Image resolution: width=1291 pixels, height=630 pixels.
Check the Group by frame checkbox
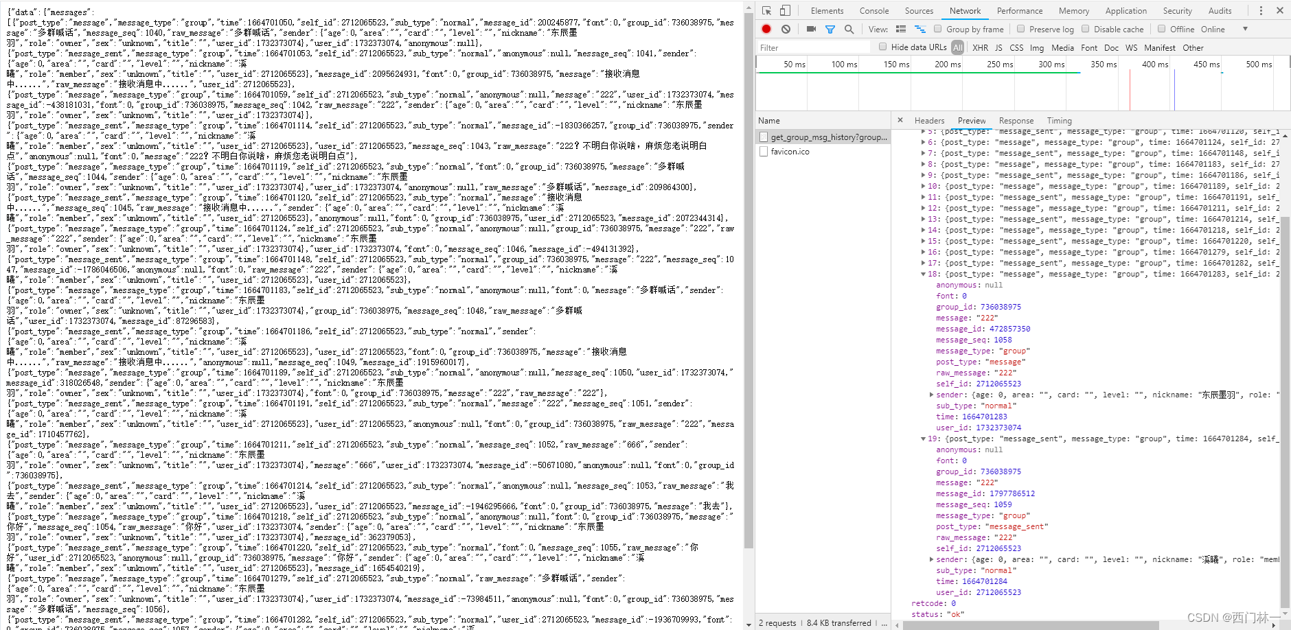pos(938,29)
